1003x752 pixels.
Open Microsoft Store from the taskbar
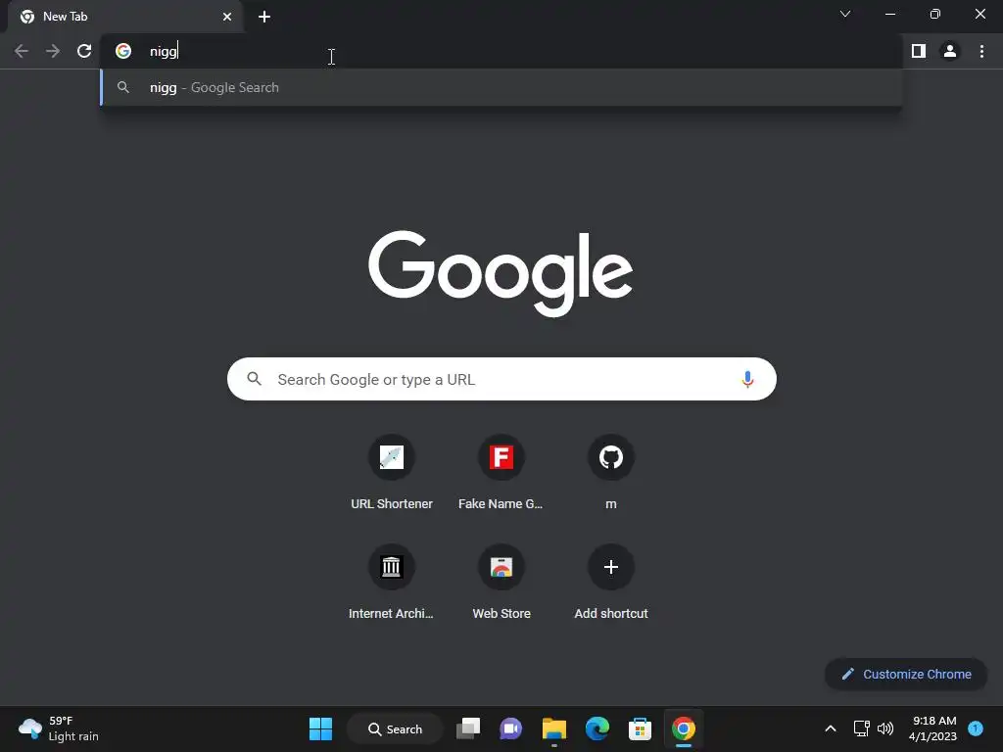click(640, 728)
